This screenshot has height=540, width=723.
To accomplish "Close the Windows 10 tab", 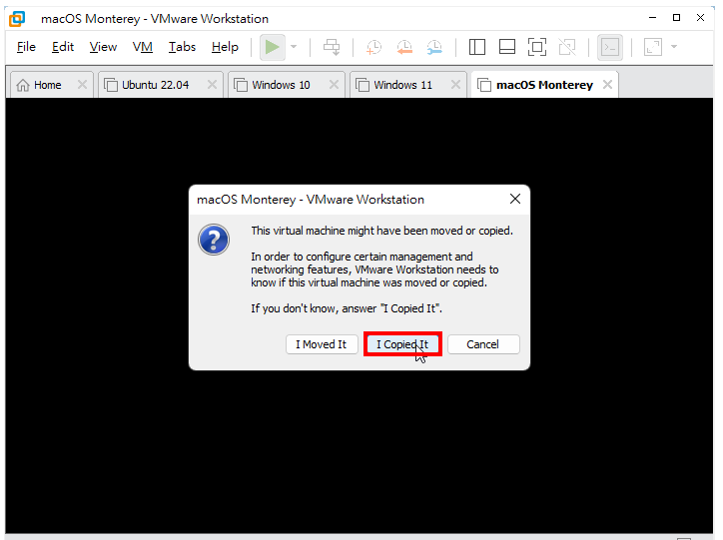I will point(334,84).
